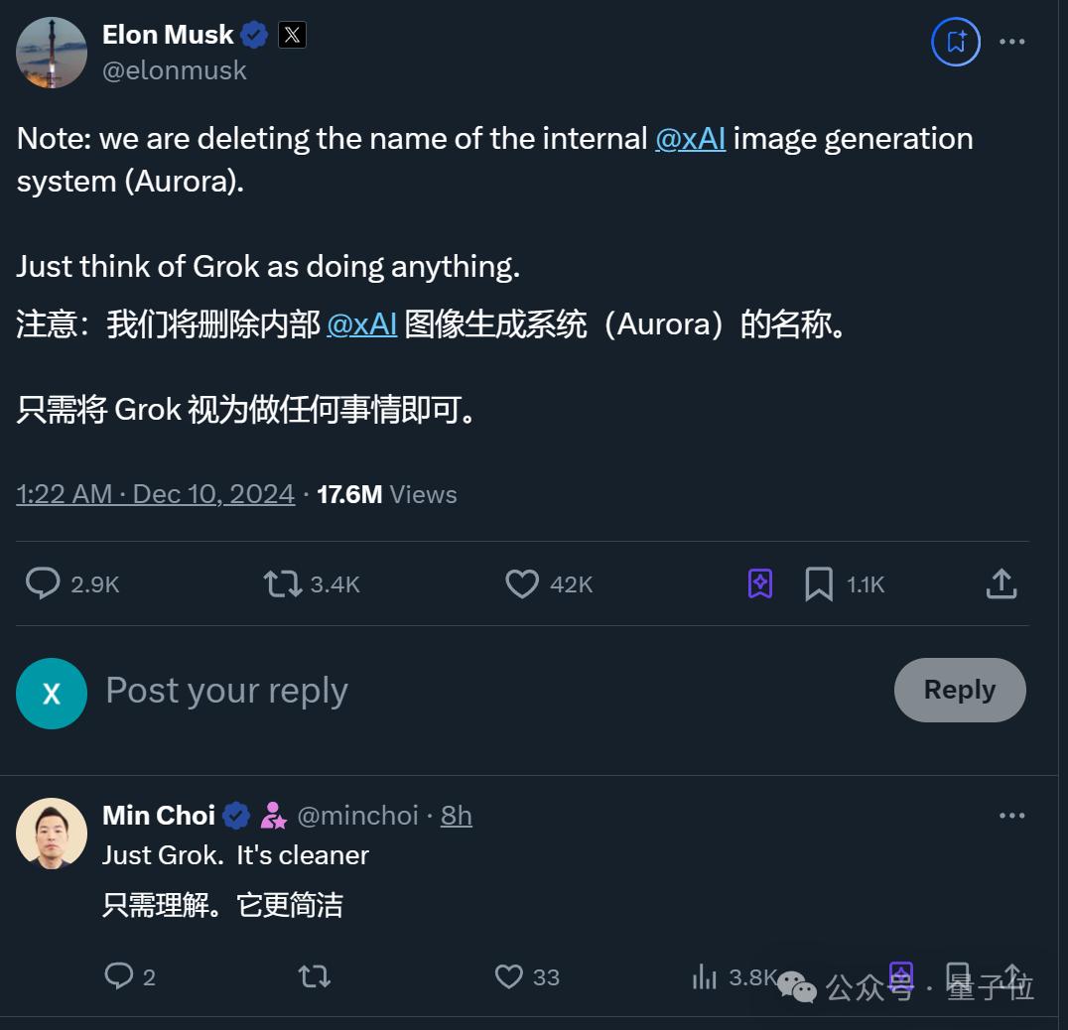Repost Elon Musk's tweet
The width and height of the screenshot is (1068, 1030).
click(281, 584)
